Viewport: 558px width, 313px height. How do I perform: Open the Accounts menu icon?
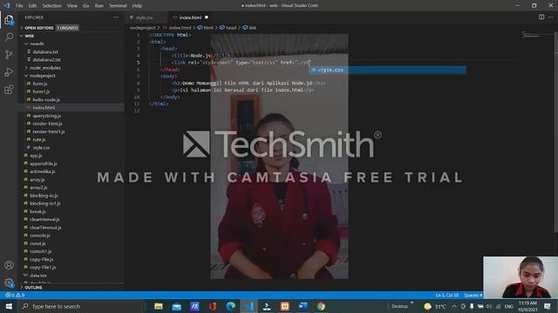[x=9, y=265]
